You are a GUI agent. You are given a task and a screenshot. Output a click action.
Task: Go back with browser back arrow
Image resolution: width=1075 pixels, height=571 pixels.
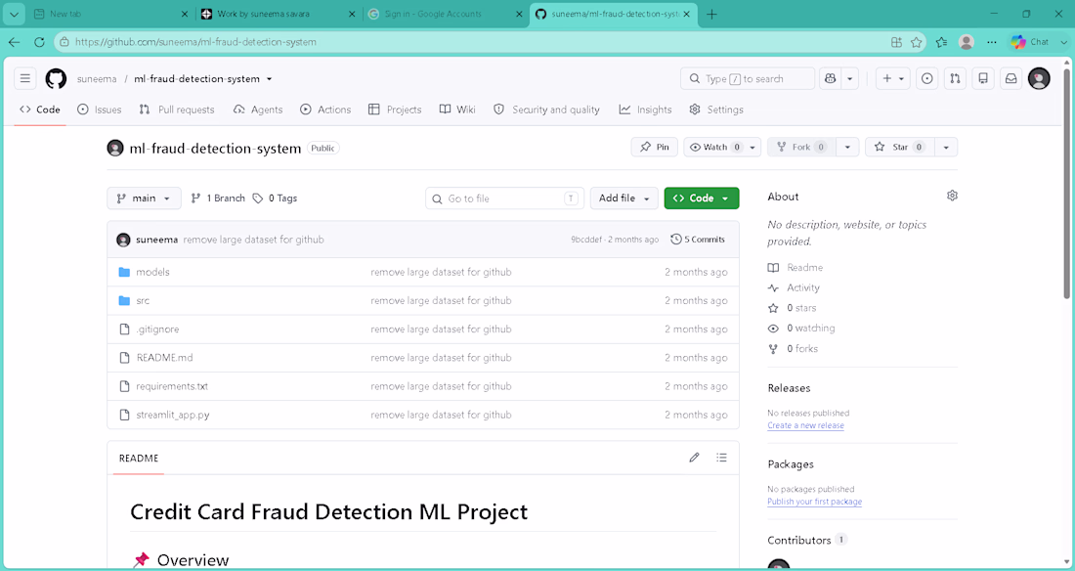(x=15, y=42)
